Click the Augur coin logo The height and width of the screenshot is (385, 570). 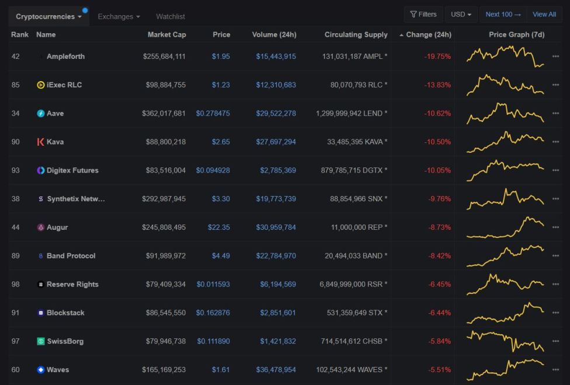[x=41, y=228]
